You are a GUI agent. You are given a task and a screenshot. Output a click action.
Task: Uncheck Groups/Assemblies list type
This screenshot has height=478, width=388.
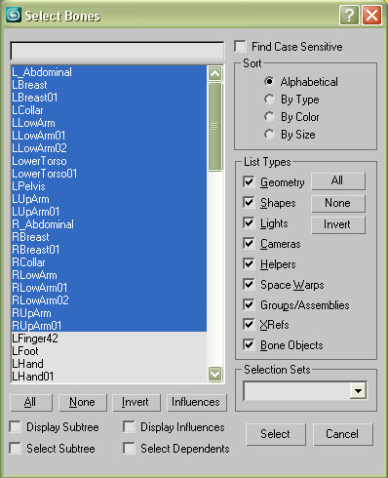coord(249,305)
